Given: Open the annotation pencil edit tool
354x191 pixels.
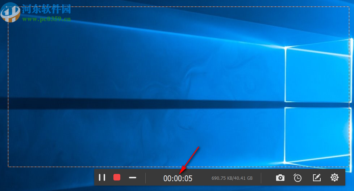Looking at the screenshot, I should [x=317, y=178].
